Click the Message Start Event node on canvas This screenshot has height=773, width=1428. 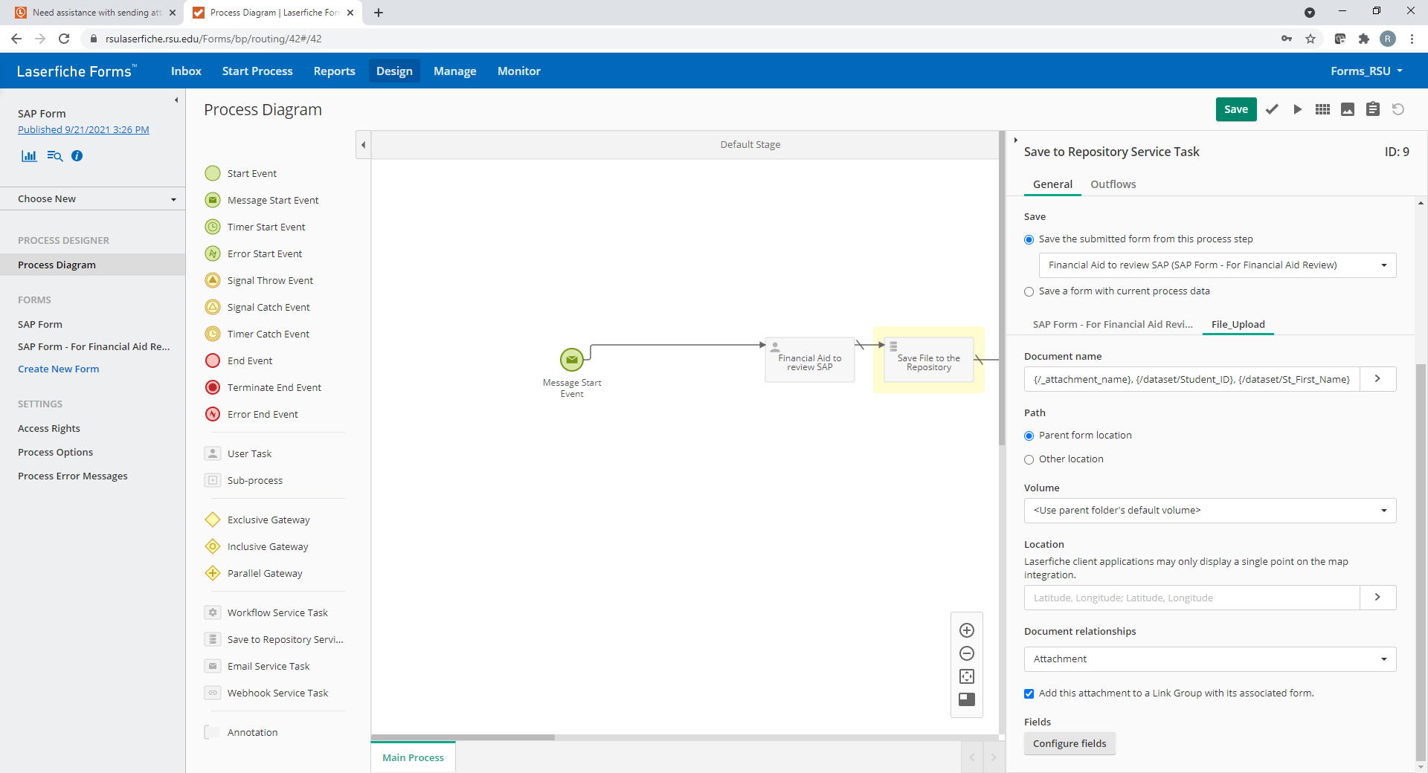[571, 360]
